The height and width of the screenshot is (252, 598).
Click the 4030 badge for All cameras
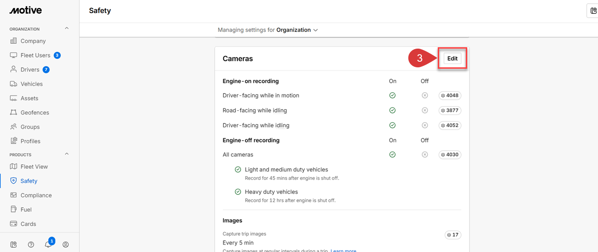[450, 154]
